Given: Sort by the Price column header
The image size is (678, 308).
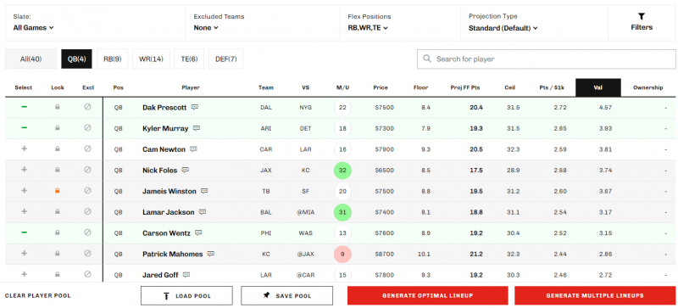Looking at the screenshot, I should (x=381, y=87).
